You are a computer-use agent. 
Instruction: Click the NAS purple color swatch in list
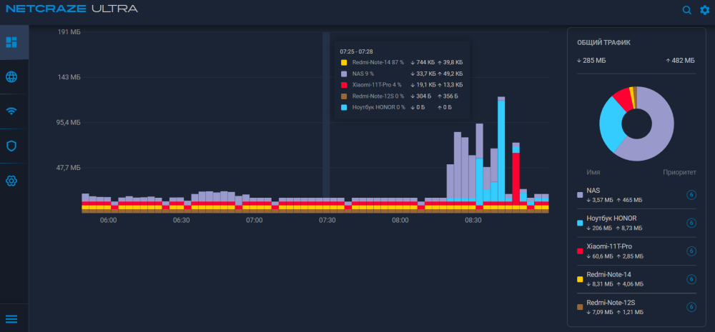(580, 195)
